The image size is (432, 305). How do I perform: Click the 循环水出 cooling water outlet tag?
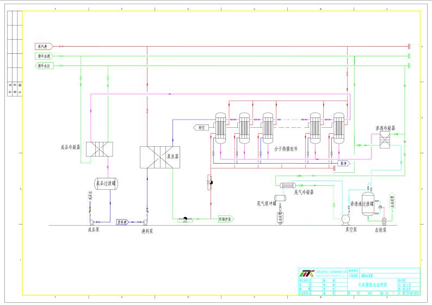[44, 66]
